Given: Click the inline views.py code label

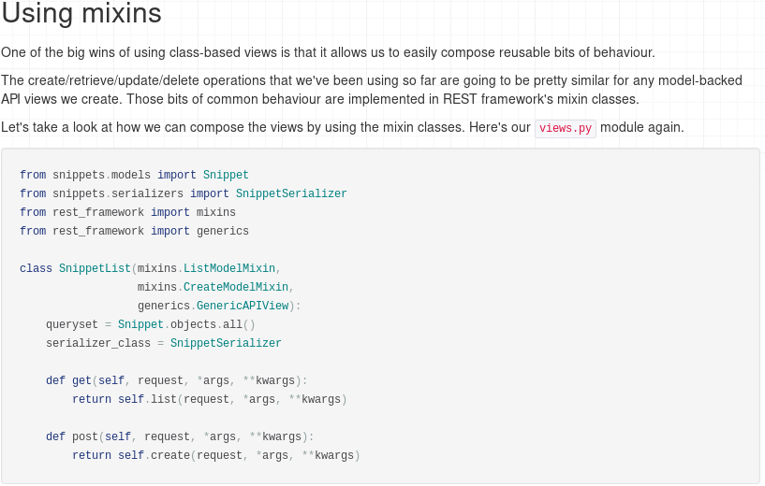Looking at the screenshot, I should 566,129.
